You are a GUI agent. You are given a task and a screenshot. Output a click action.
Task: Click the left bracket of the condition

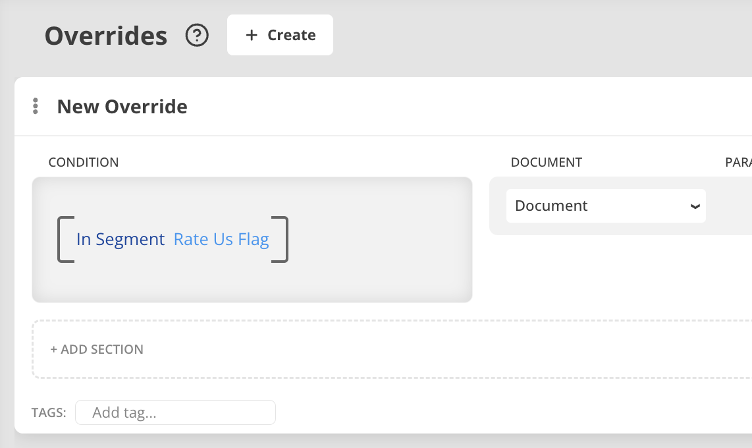click(65, 239)
